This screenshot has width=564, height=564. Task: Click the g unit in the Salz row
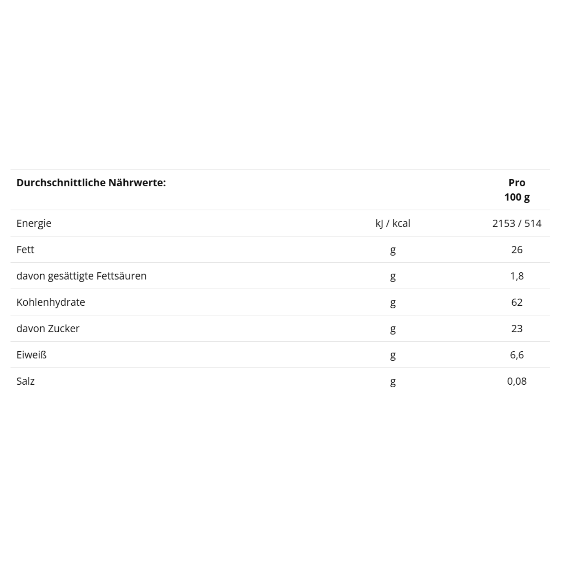pos(393,382)
